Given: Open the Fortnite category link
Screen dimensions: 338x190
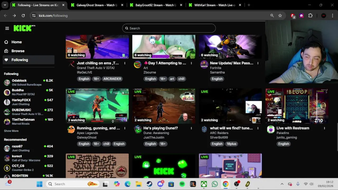Looking at the screenshot, I should click(x=215, y=68).
